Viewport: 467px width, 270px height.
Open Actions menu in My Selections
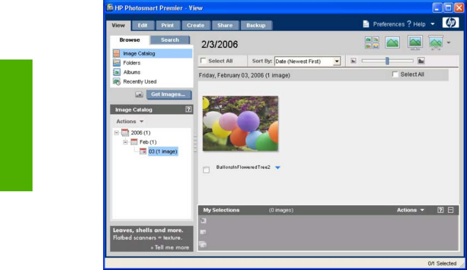click(411, 210)
